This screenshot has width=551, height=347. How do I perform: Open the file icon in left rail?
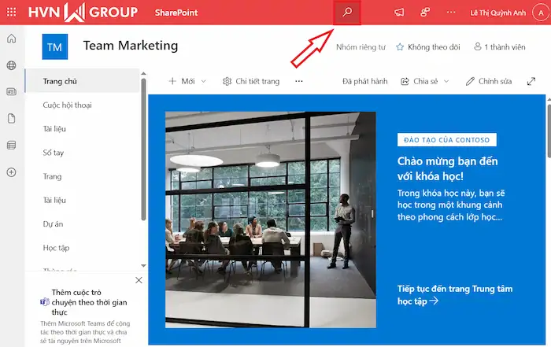tap(11, 119)
